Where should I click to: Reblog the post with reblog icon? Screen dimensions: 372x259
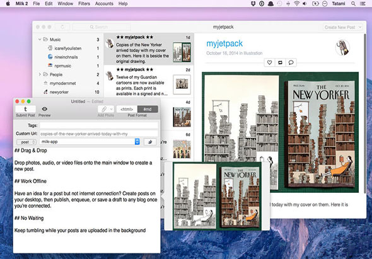point(280,62)
